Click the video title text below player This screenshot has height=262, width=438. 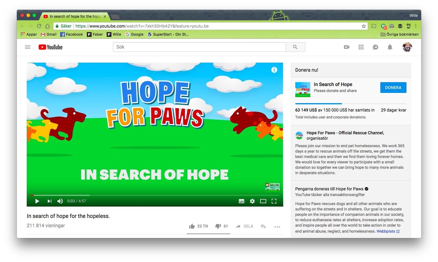click(68, 216)
